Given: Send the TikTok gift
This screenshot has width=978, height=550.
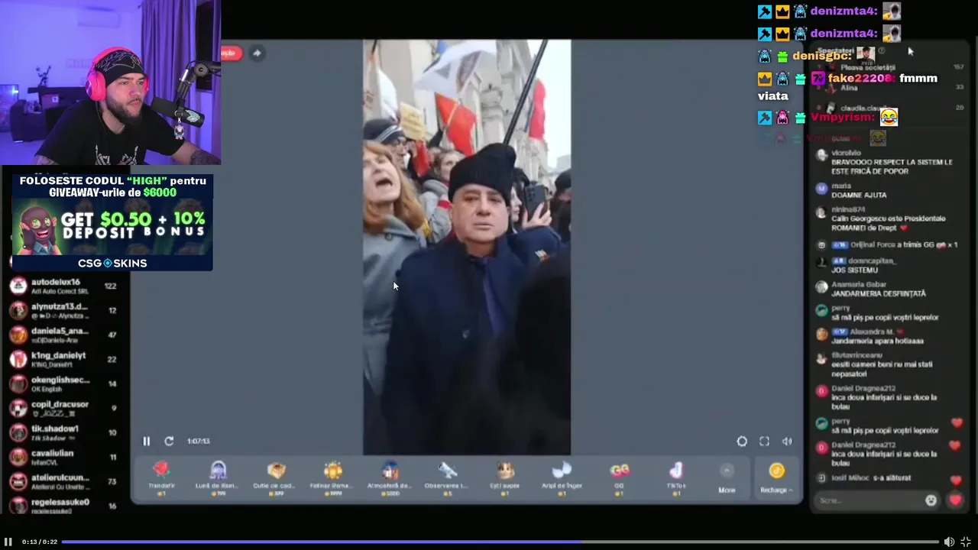Looking at the screenshot, I should 676,478.
